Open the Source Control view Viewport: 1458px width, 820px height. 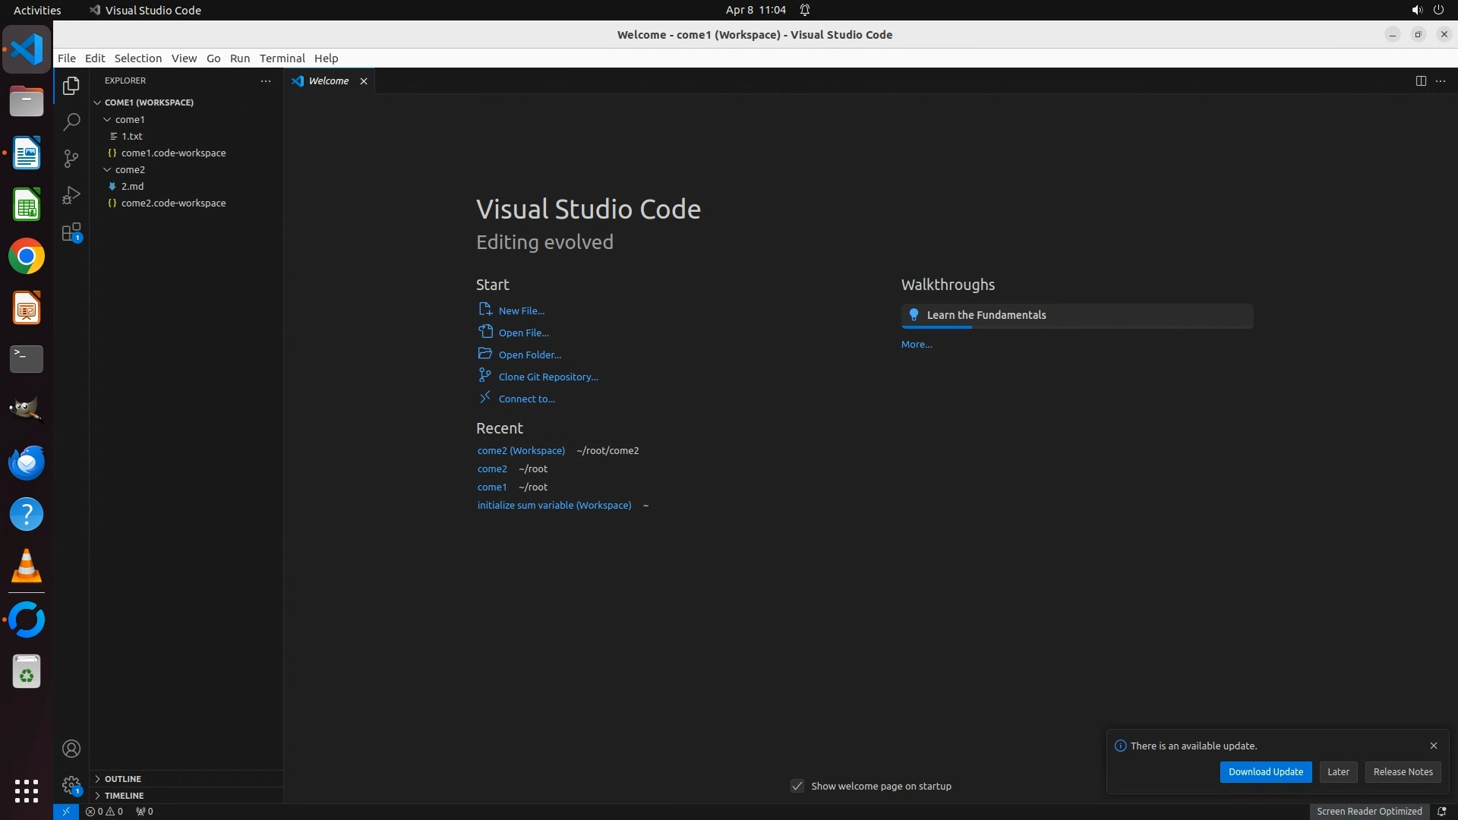click(x=71, y=158)
